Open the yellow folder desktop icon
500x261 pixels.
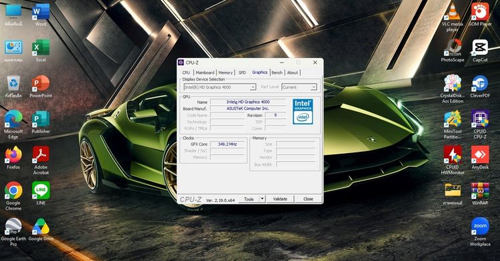point(453,194)
